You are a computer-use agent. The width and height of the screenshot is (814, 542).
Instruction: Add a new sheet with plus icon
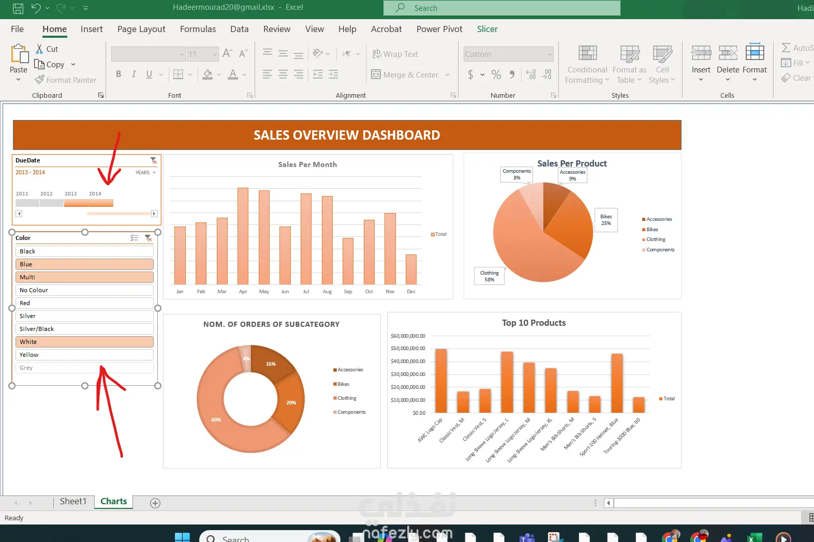pos(155,503)
